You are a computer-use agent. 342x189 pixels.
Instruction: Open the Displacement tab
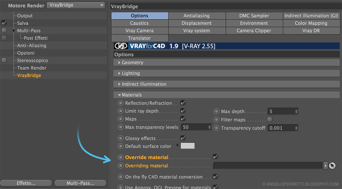click(197, 23)
